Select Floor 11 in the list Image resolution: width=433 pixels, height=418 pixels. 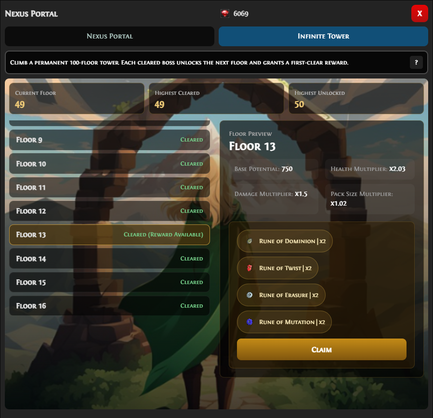[x=110, y=187]
